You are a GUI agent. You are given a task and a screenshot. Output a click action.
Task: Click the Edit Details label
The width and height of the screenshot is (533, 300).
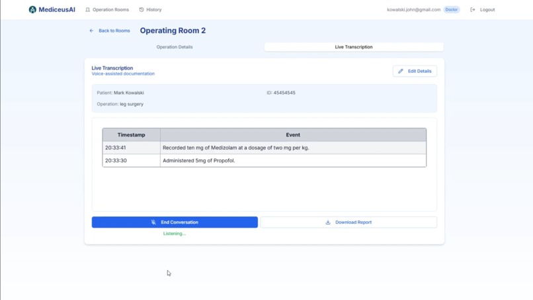(x=420, y=71)
